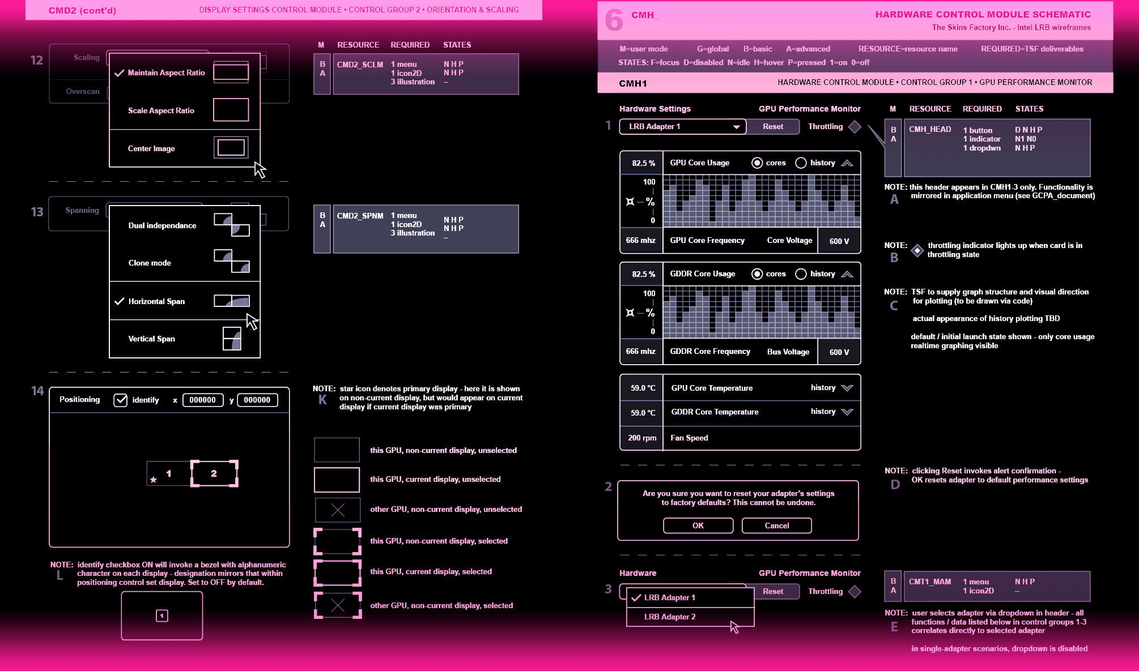Click the Throttling diamond indicator in header
Screen dimensions: 1139x671
855,127
